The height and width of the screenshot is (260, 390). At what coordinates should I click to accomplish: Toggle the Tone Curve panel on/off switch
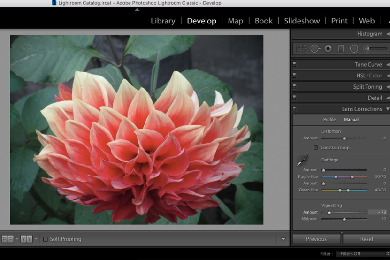[x=294, y=64]
